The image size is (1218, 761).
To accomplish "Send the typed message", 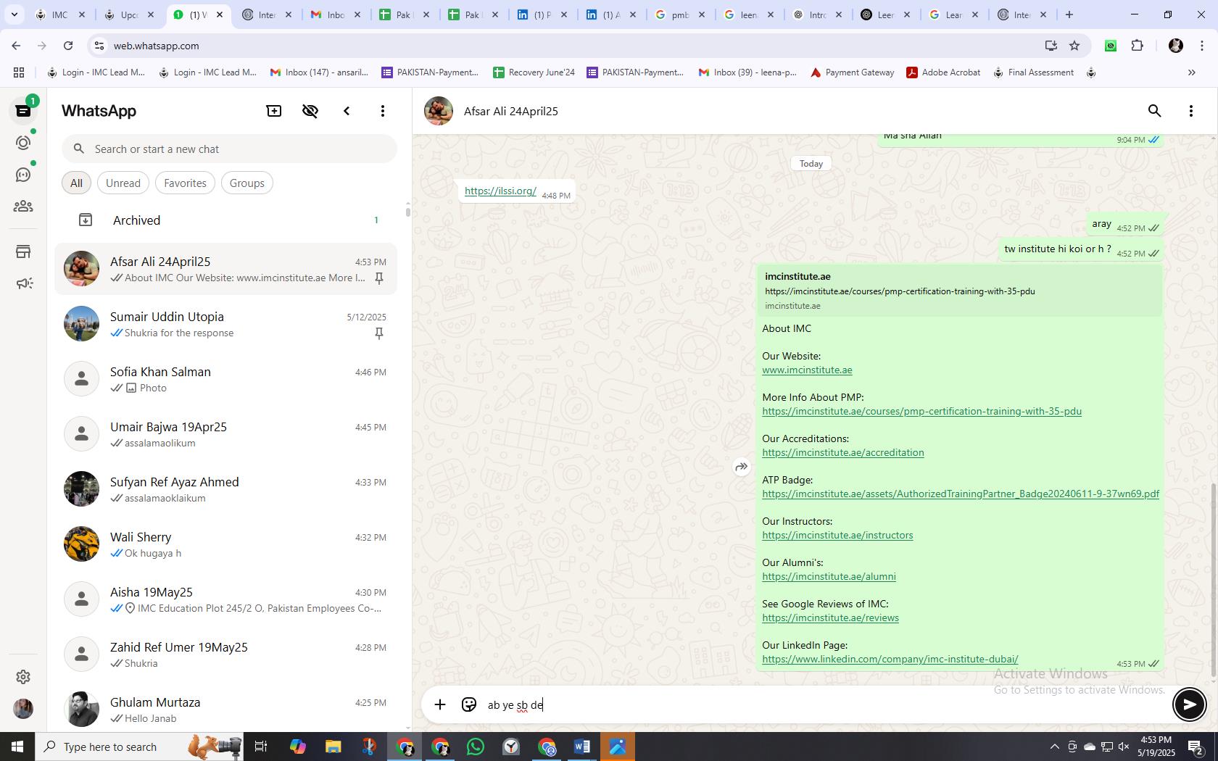I will pos(1189,704).
